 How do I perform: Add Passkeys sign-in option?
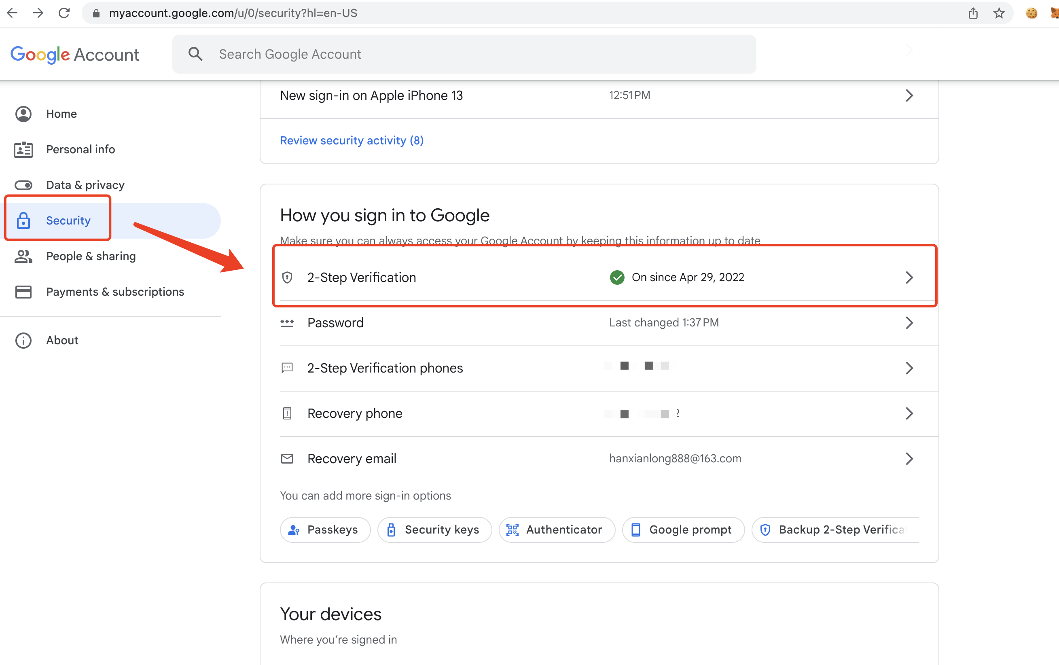pos(325,529)
